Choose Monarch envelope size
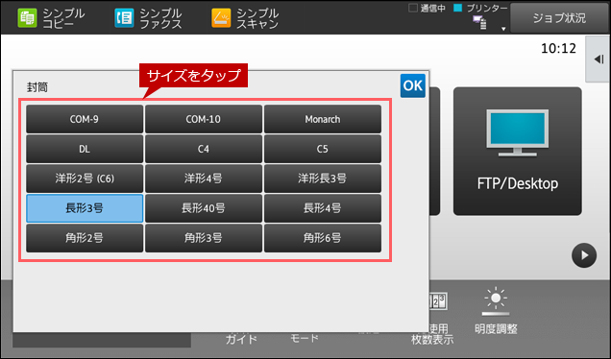611x359 pixels. tap(323, 119)
